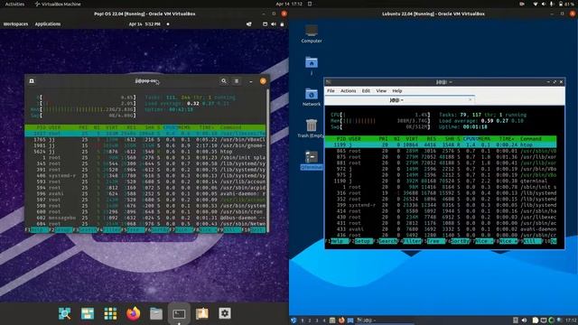Switch to workspace 2 in Lubuntu panel pager

310,320
